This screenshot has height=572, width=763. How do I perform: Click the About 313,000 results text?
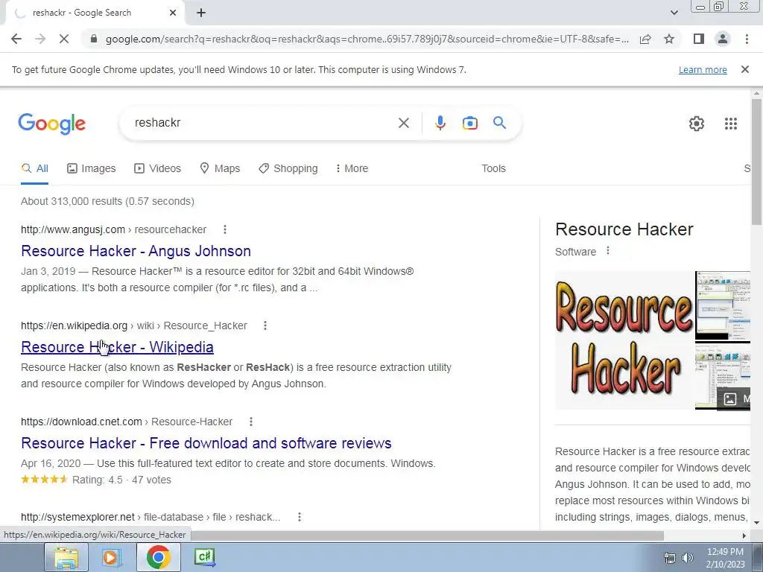click(x=107, y=201)
